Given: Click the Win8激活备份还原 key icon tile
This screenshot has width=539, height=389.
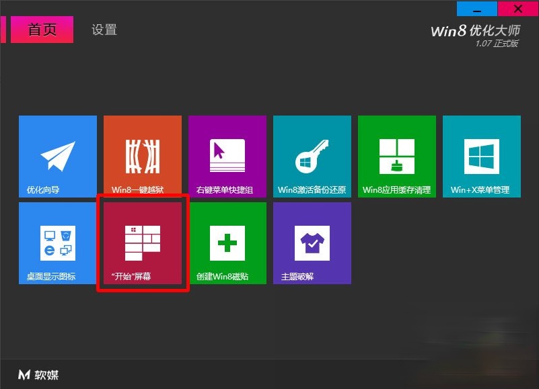Looking at the screenshot, I should tap(312, 156).
